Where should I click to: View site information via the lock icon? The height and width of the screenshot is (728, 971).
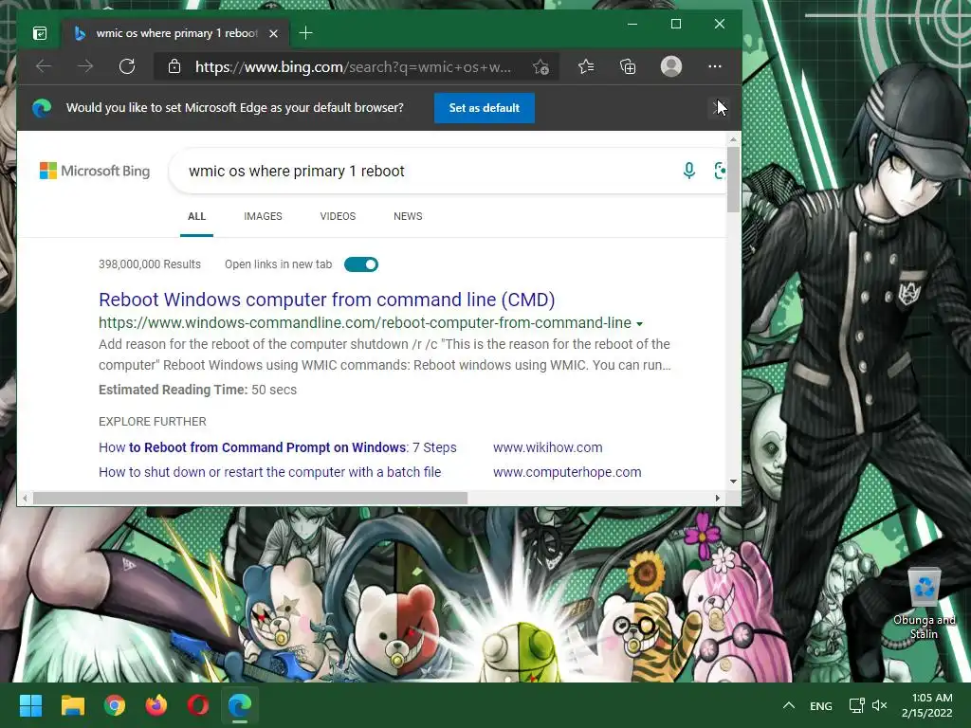(174, 66)
